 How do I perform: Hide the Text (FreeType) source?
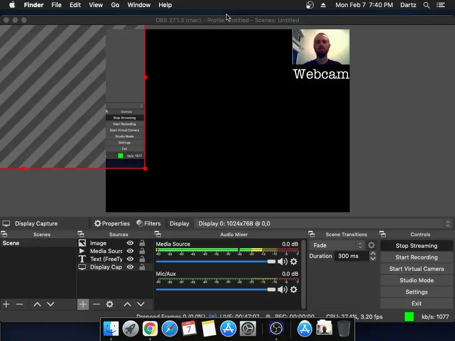tap(130, 259)
